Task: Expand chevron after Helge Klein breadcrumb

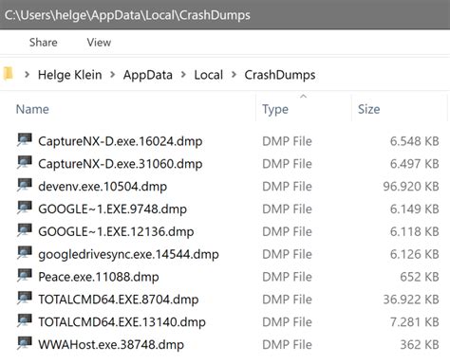Action: tap(112, 75)
